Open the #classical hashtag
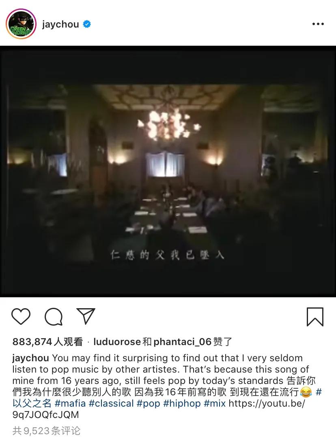 111,403
